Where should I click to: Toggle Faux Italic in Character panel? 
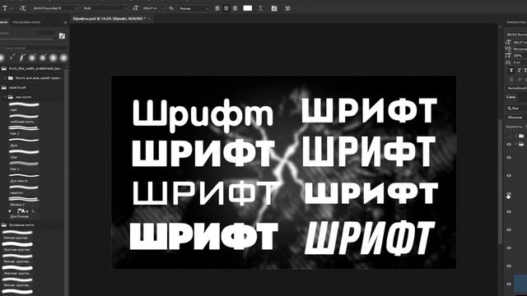(x=520, y=71)
